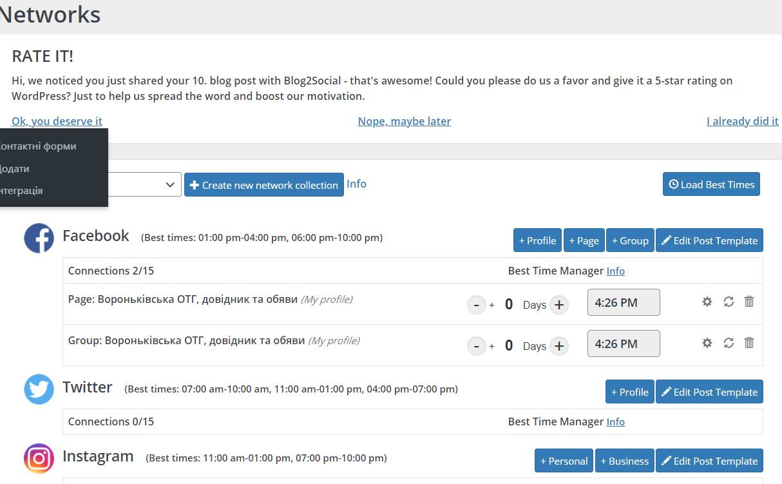This screenshot has height=484, width=782.
Task: Select the Інтеграція menu item
Action: tap(23, 191)
